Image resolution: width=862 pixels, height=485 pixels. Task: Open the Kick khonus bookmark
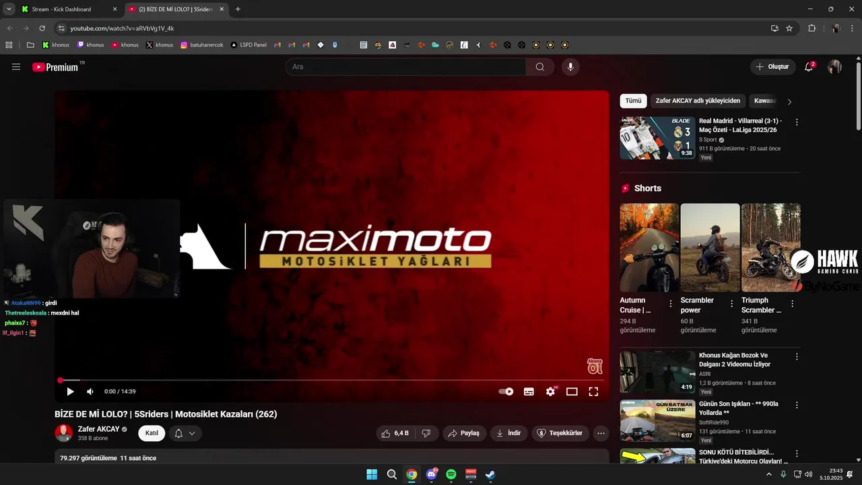(55, 45)
